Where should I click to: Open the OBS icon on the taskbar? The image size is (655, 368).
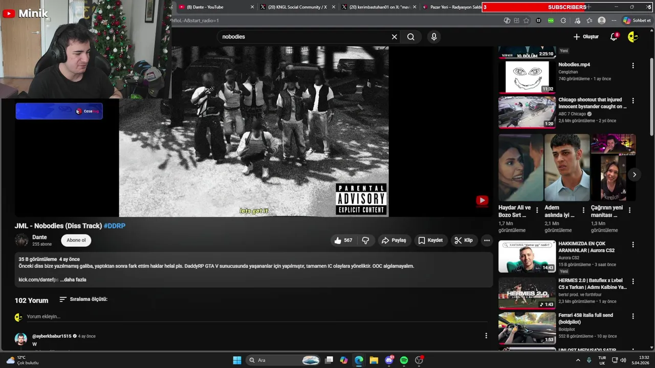point(419,360)
